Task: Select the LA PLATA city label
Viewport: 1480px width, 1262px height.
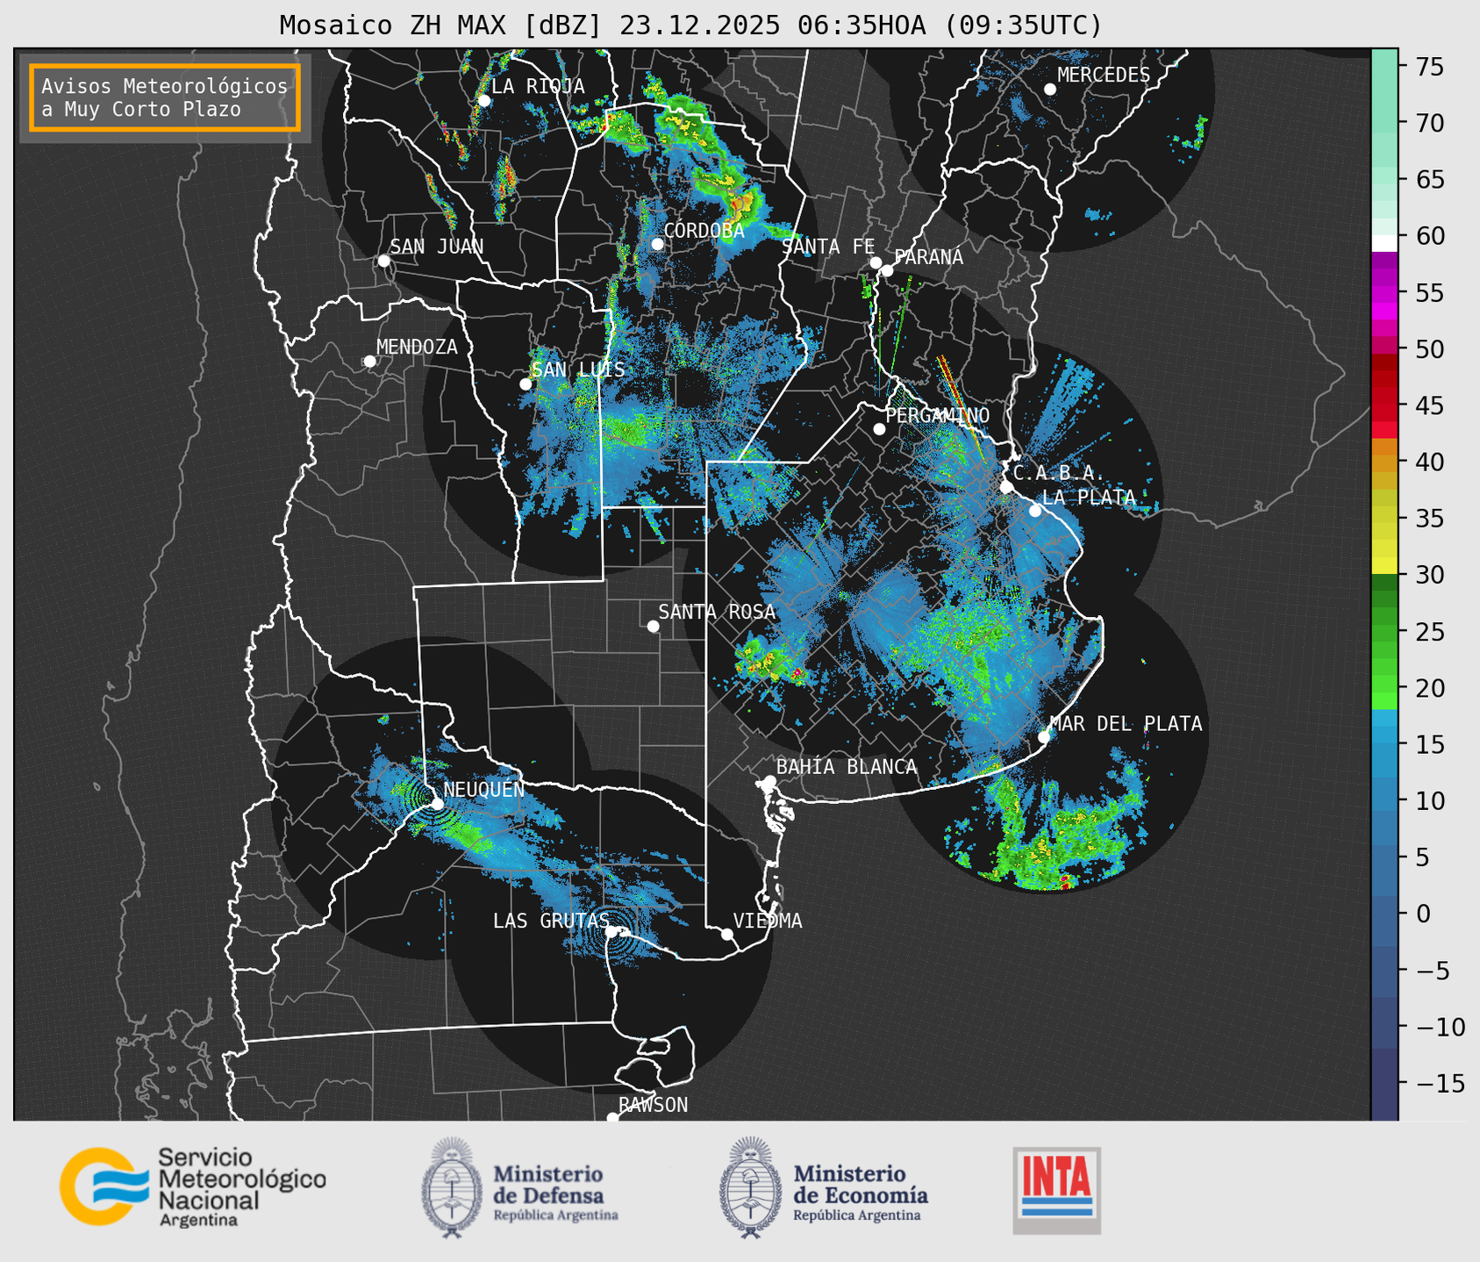Action: tap(1089, 498)
